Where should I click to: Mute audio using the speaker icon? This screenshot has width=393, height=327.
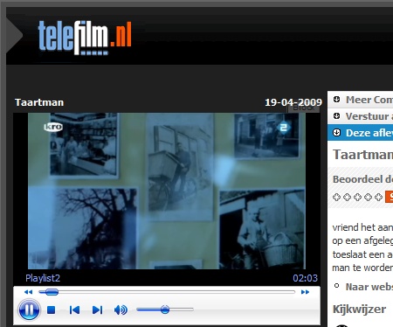[121, 310]
